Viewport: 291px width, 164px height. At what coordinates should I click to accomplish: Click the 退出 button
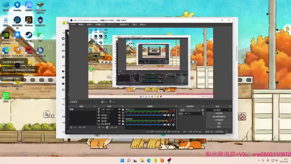[x=219, y=126]
